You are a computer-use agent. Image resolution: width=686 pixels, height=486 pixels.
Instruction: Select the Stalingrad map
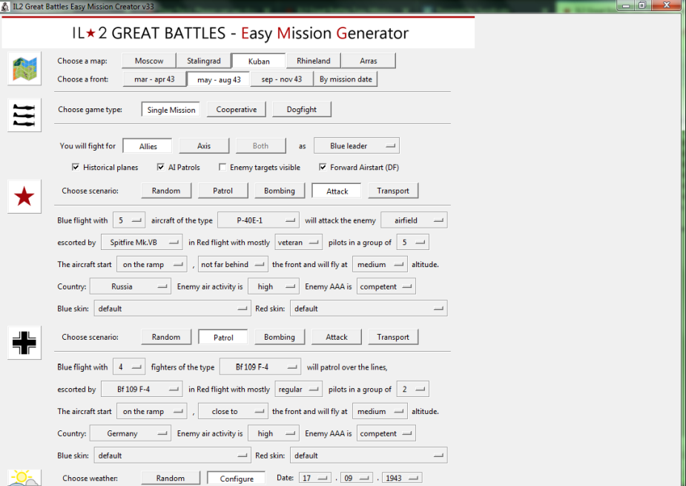203,61
